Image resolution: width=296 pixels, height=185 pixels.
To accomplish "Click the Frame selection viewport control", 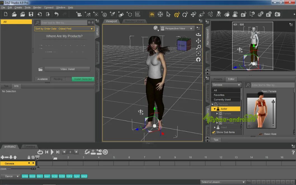I will pos(198,54).
